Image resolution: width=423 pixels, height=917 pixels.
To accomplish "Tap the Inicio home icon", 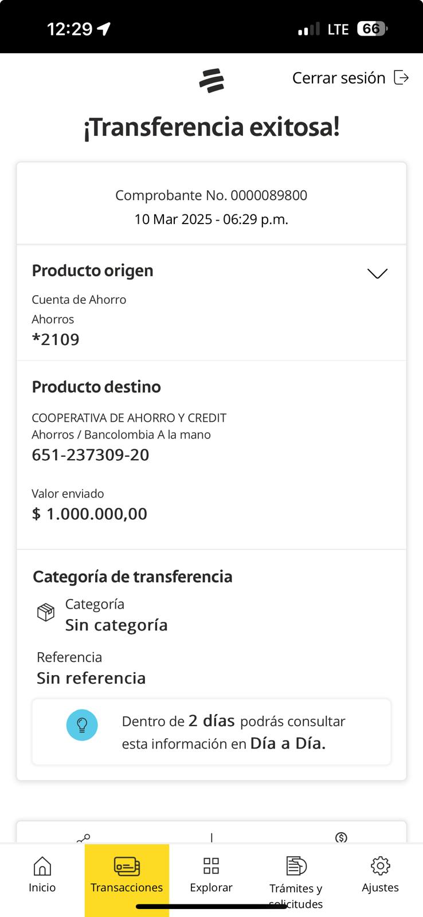I will click(x=42, y=865).
